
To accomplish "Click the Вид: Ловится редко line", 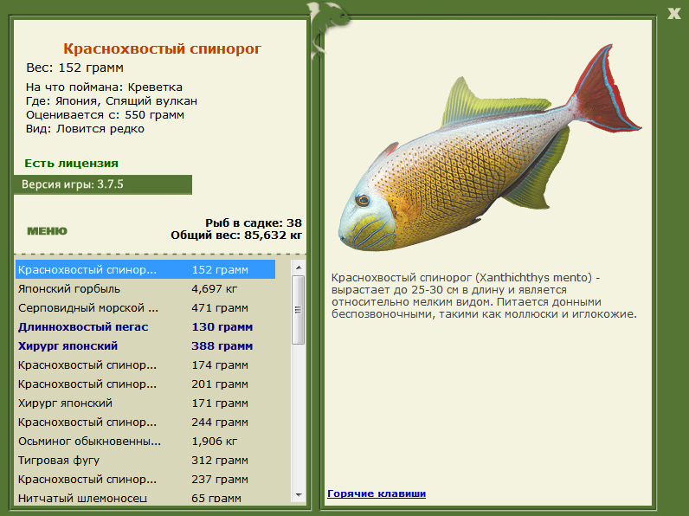I will click(85, 129).
